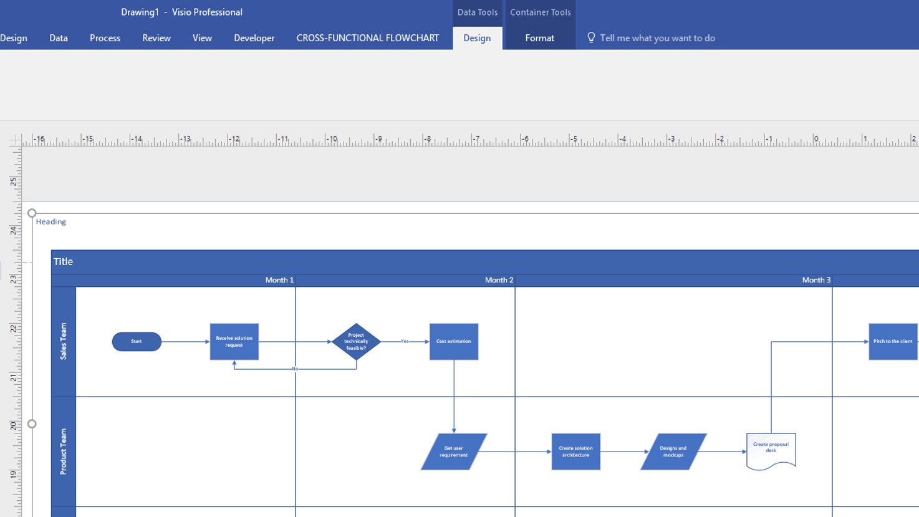Select the Start terminator shape
Image resolution: width=919 pixels, height=517 pixels.
[137, 342]
